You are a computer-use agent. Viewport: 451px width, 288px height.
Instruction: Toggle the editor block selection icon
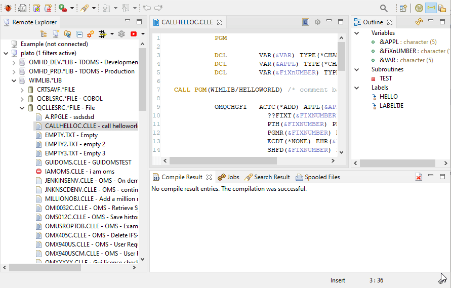306,22
